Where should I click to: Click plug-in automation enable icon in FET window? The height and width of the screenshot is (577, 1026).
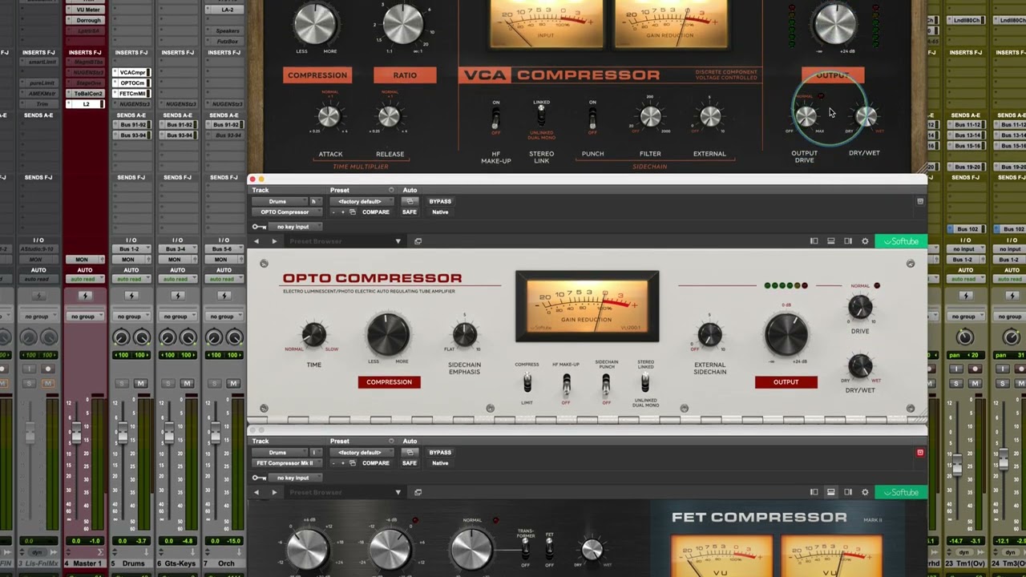coord(410,452)
